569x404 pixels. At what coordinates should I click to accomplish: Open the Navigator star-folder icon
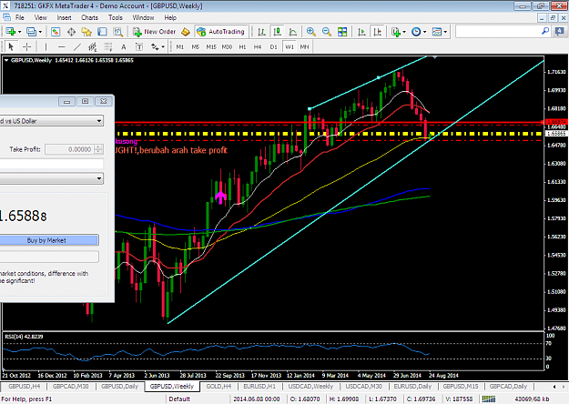pos(86,32)
